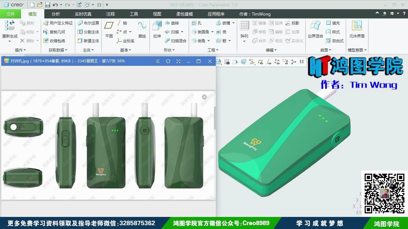Expand the 操作 (Operations) group dropdown
This screenshot has width=408, height=229.
(x=20, y=50)
